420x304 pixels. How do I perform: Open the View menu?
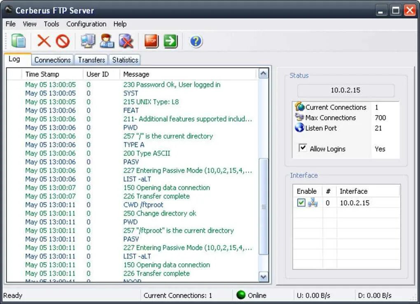point(30,24)
